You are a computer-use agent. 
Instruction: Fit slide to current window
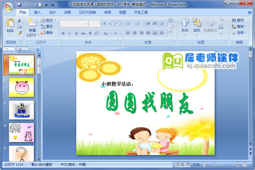pos(245,164)
